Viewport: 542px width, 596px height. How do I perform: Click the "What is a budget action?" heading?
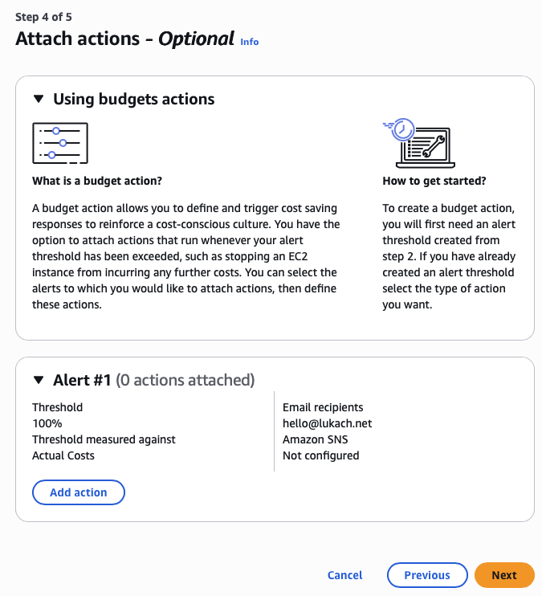(x=97, y=181)
